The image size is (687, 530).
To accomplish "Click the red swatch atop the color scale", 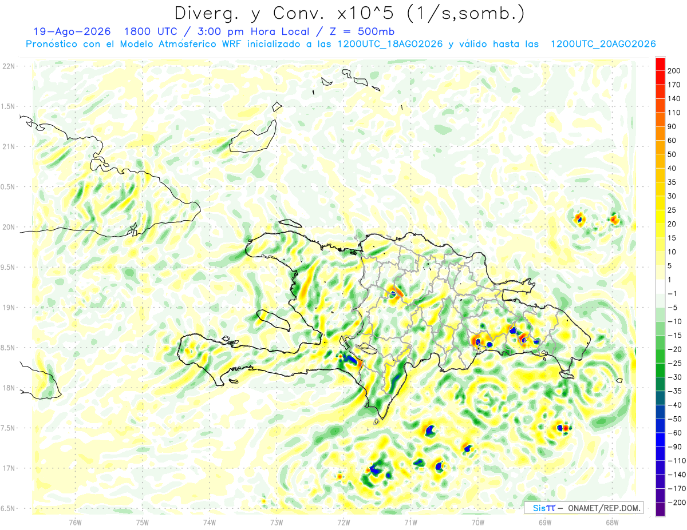I will tap(660, 63).
